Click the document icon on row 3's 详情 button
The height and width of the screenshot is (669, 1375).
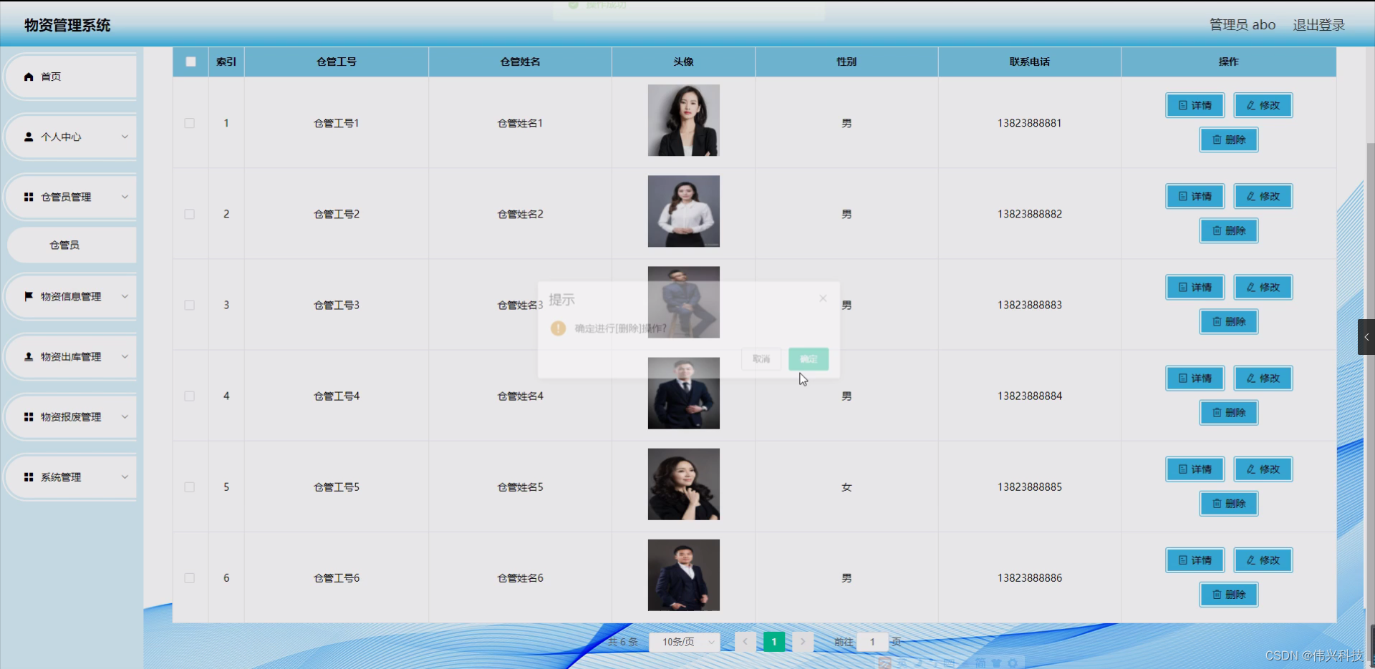point(1182,287)
